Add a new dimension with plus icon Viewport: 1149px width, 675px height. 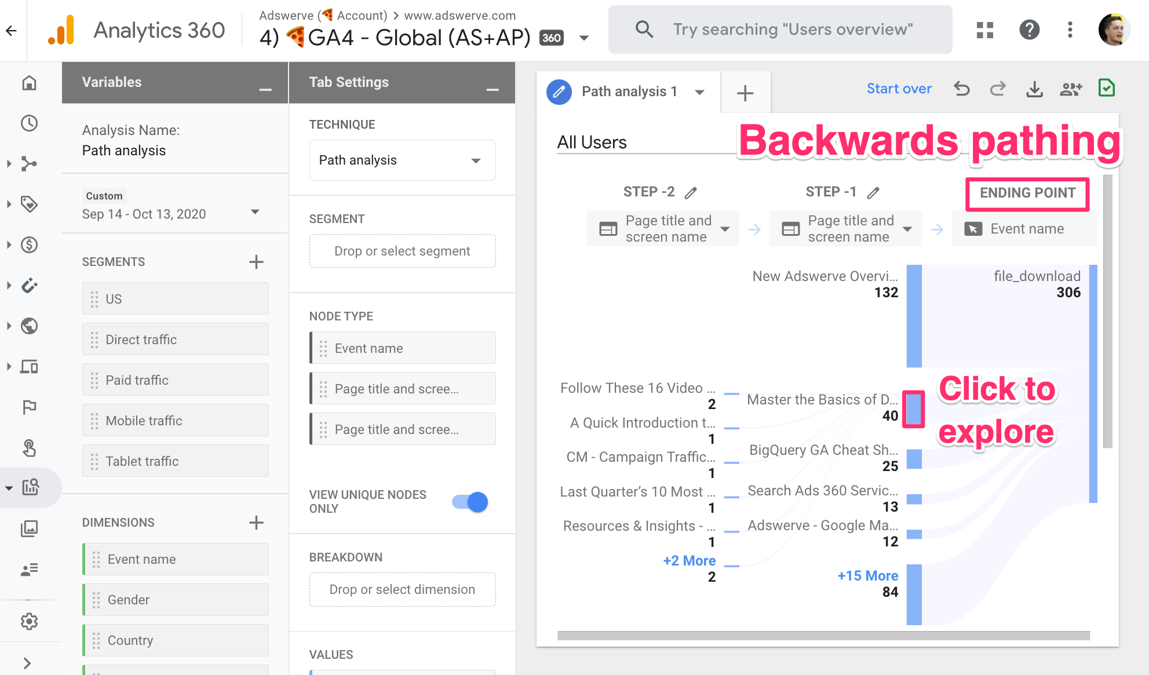(256, 523)
